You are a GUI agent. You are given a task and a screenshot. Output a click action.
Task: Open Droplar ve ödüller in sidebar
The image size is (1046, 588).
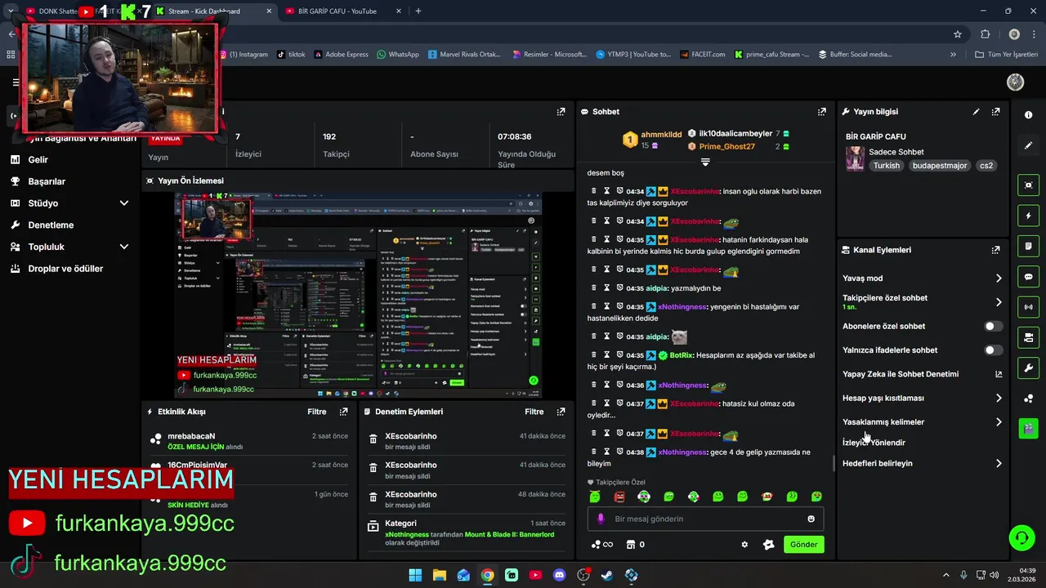tap(65, 269)
